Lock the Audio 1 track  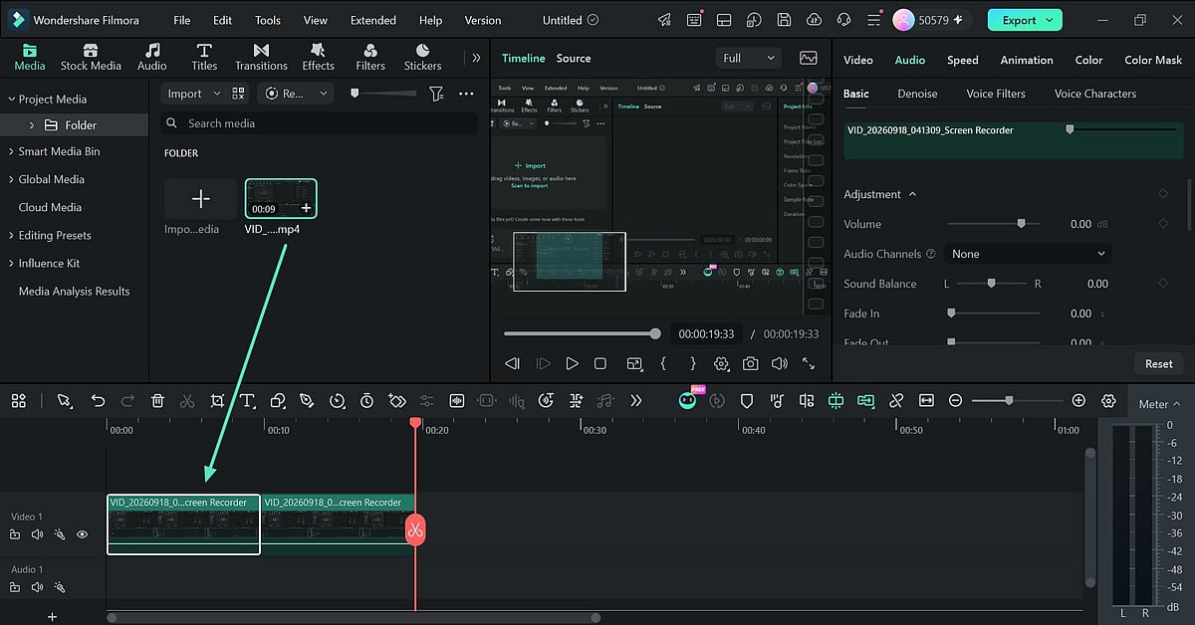pos(15,587)
